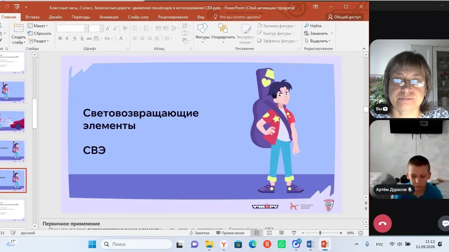Open WhatsApp from the taskbar
This screenshot has height=252, width=449.
[x=282, y=244]
